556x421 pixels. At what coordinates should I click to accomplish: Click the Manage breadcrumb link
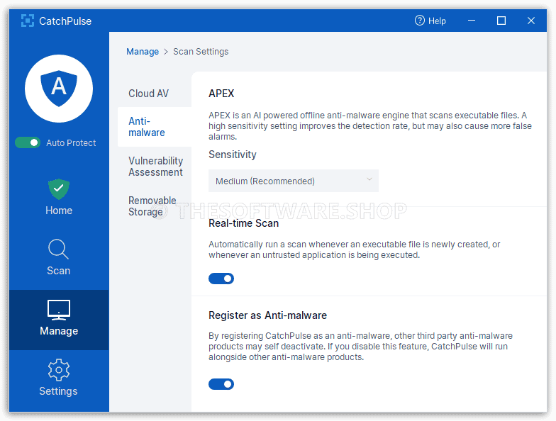pos(143,52)
